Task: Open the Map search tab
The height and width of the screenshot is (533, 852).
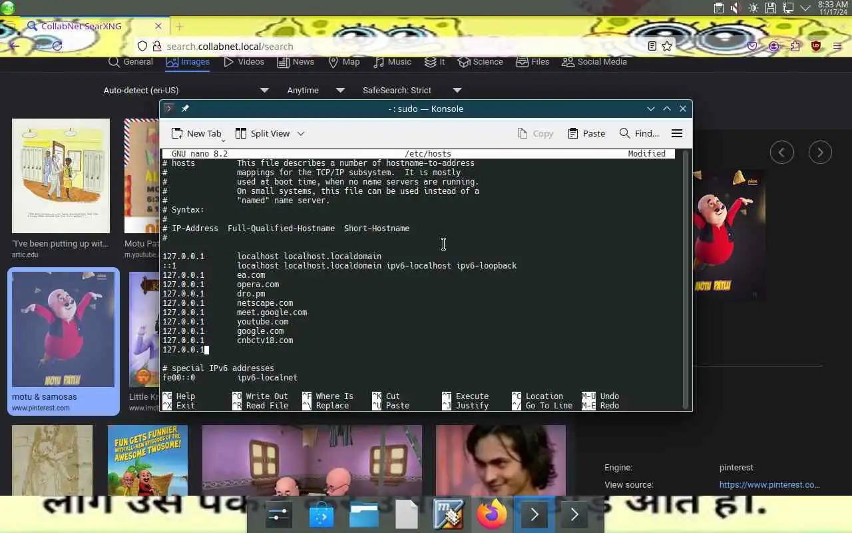Action: pos(343,61)
